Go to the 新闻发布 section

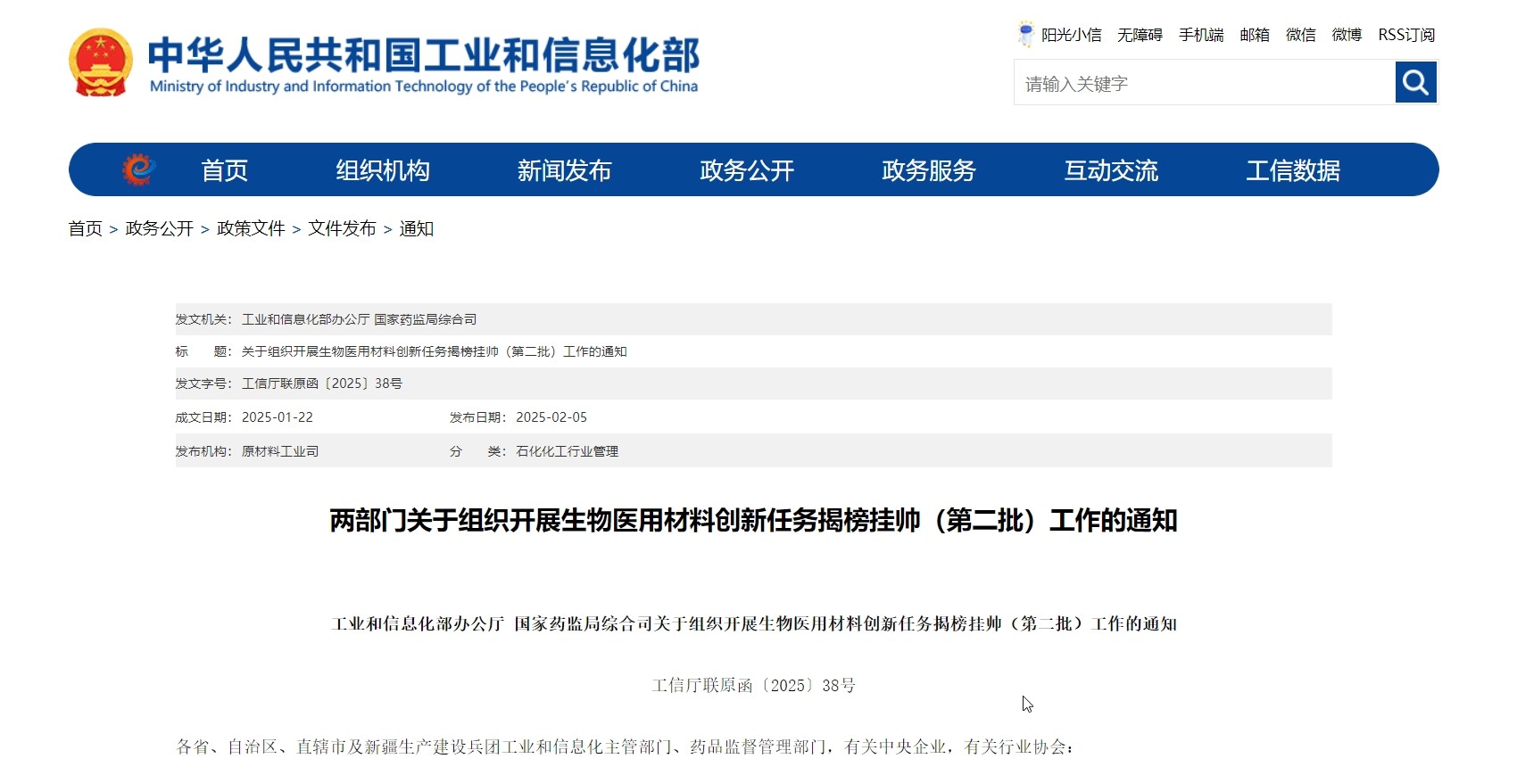(x=564, y=170)
